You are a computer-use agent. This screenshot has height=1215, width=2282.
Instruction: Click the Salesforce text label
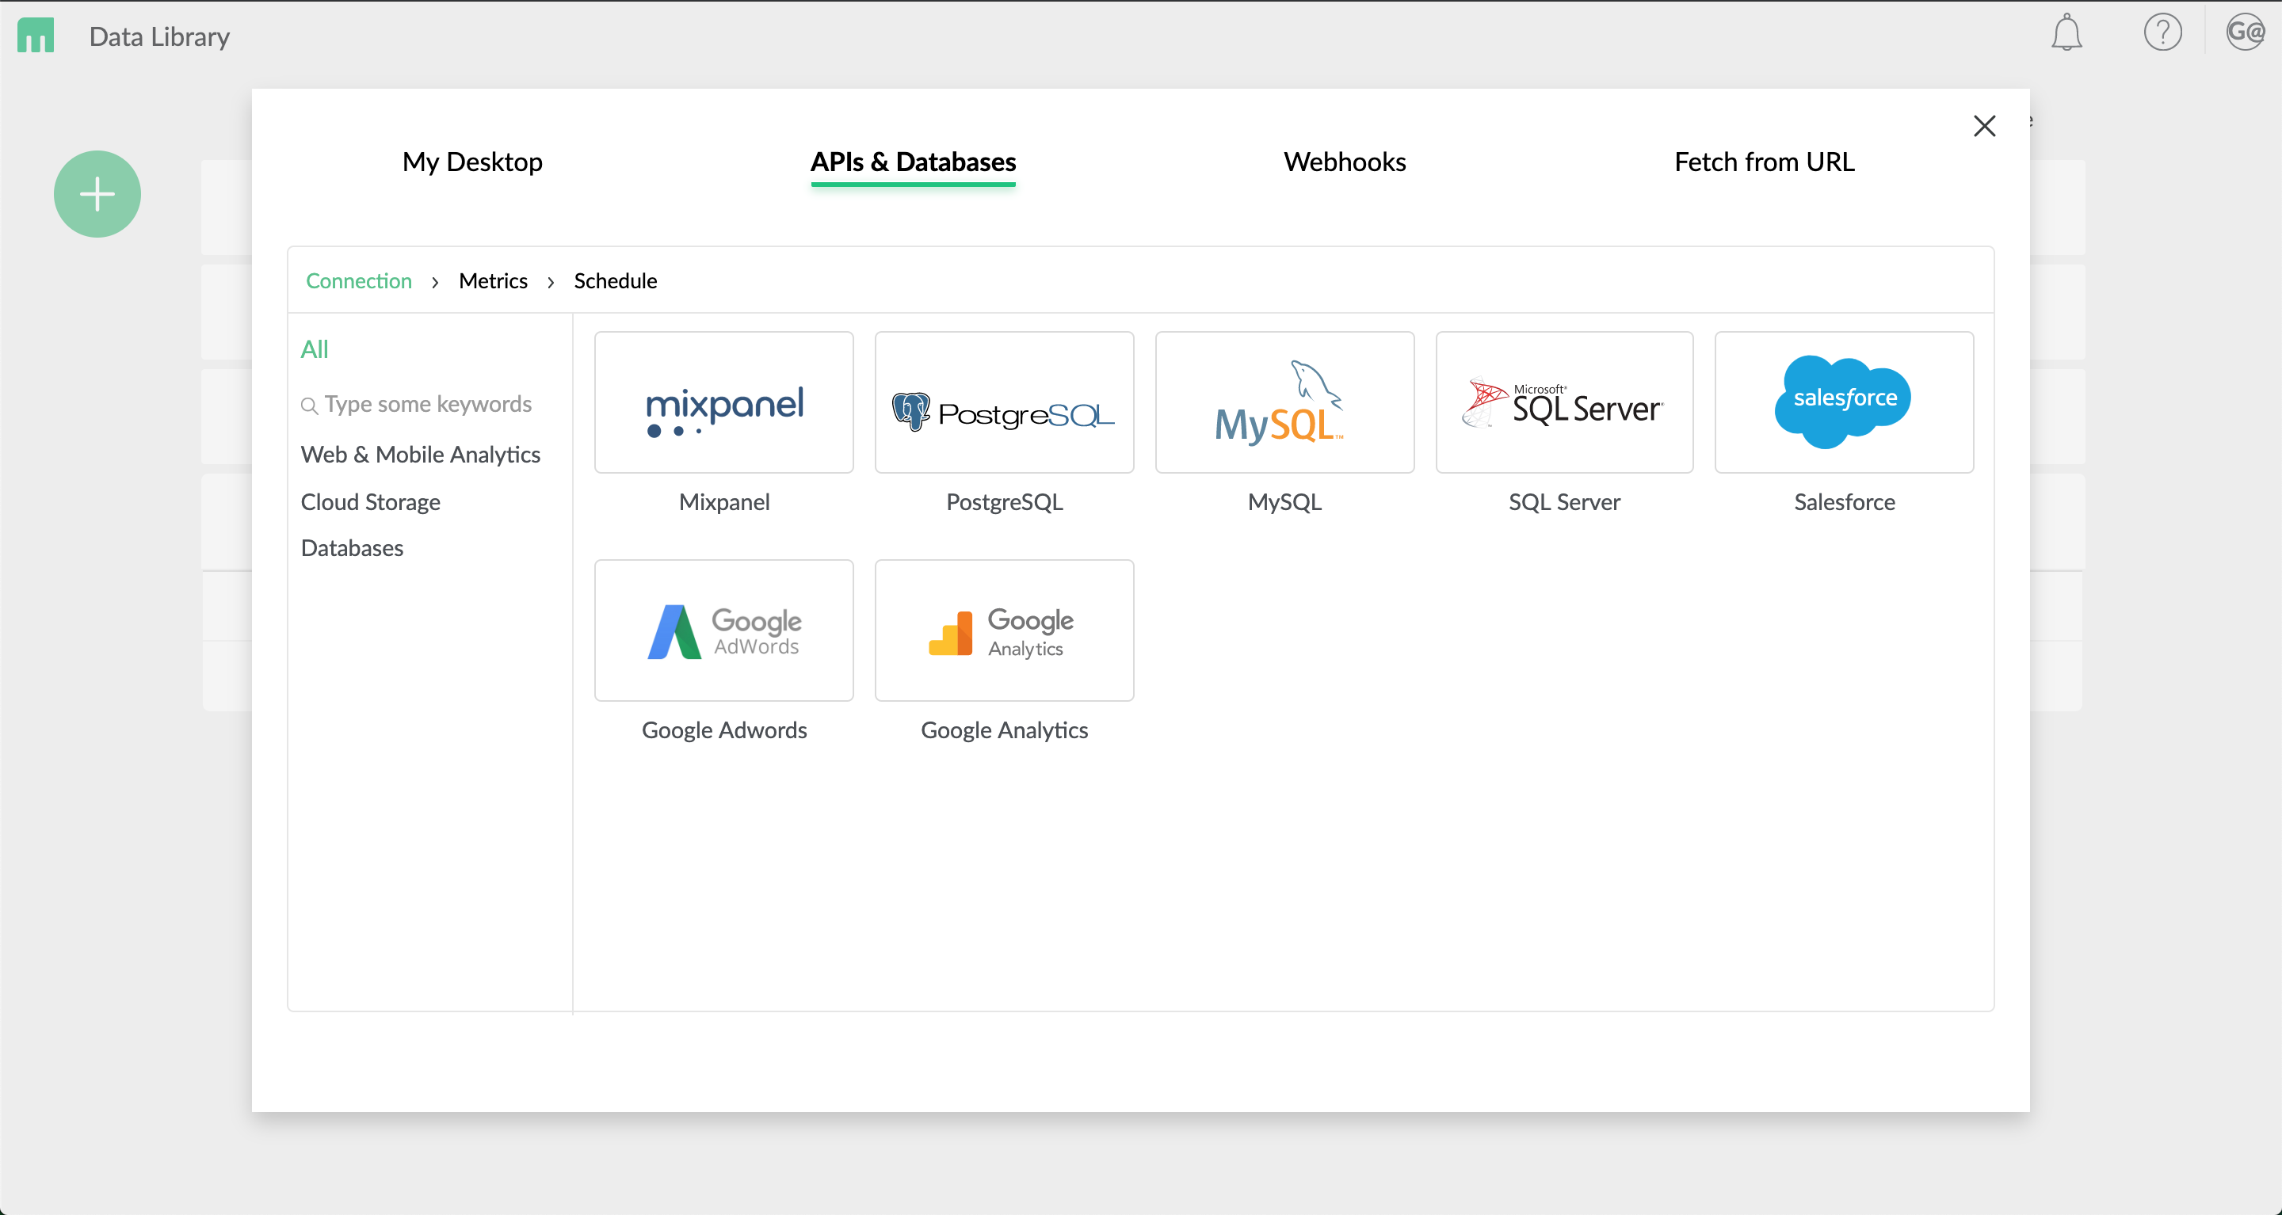point(1845,502)
